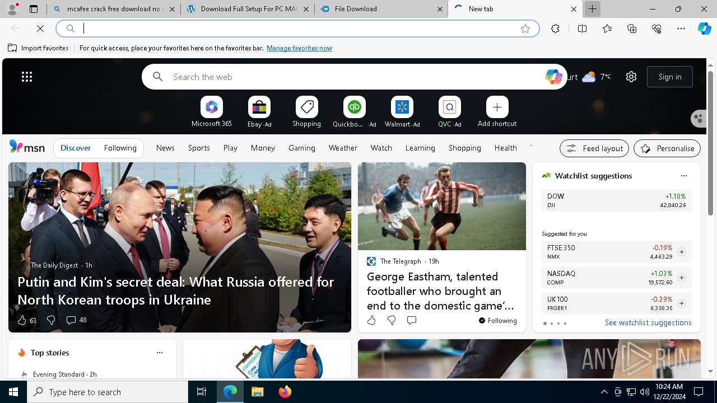717x403 pixels.
Task: Click Import favorites button
Action: tap(38, 48)
